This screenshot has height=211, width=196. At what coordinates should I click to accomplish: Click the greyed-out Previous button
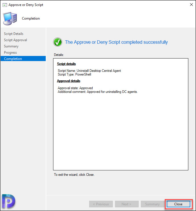pyautogui.click(x=101, y=204)
